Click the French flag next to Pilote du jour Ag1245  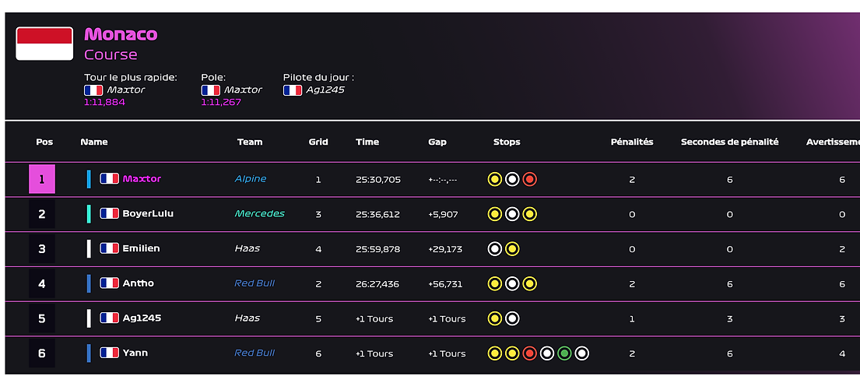pyautogui.click(x=293, y=90)
